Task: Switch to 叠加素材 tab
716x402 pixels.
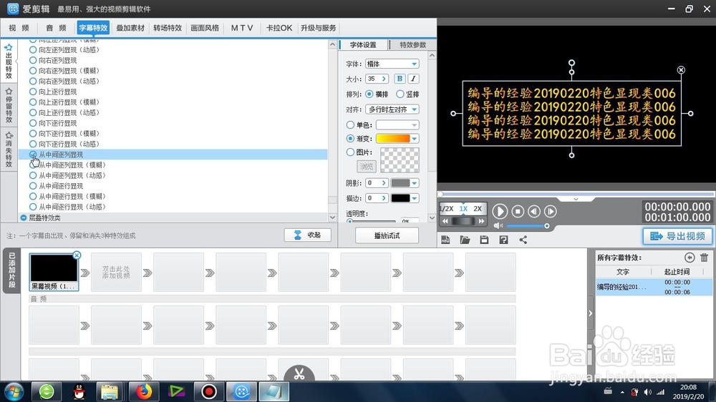Action: pyautogui.click(x=130, y=28)
